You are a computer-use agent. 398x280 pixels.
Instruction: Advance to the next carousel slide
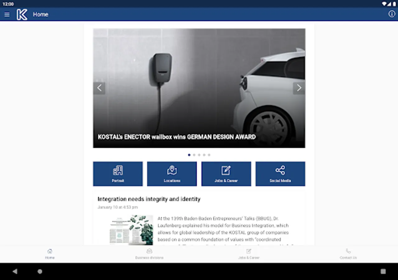click(299, 88)
